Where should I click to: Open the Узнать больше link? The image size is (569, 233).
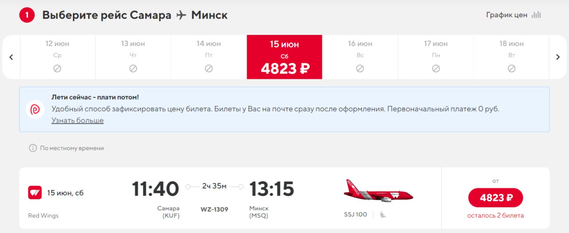tap(77, 120)
